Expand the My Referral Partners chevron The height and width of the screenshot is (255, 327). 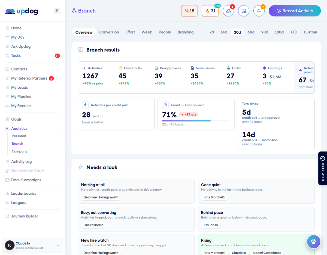pos(57,78)
